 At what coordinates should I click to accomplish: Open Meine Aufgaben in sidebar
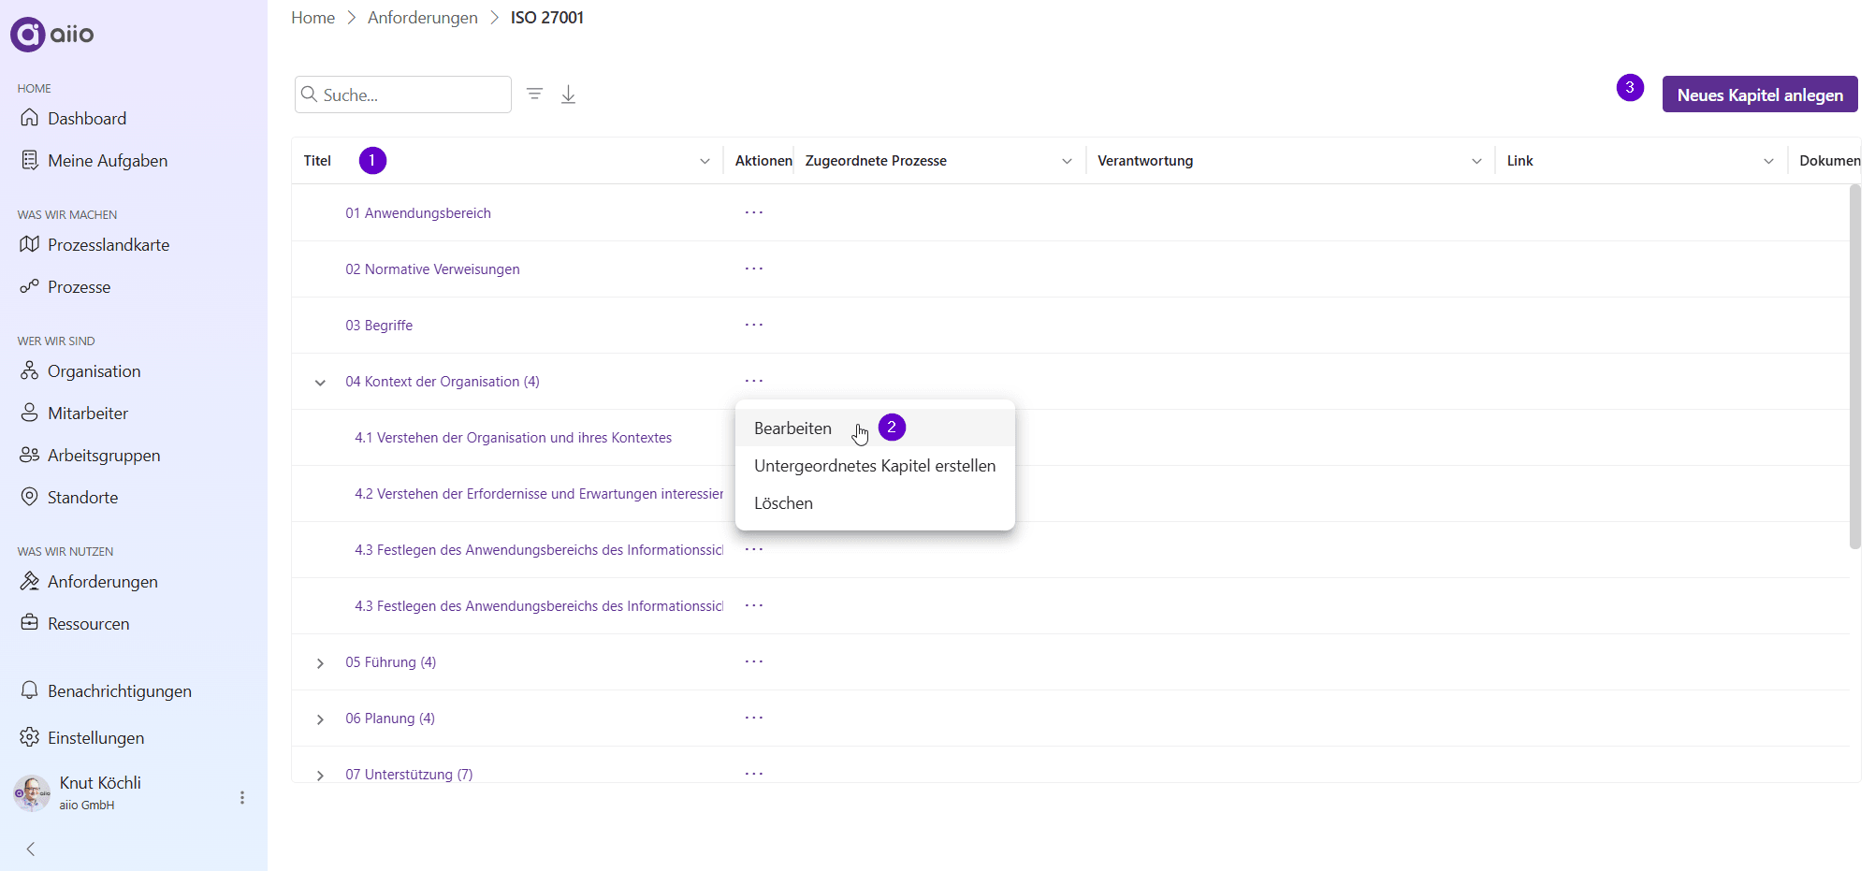(108, 161)
